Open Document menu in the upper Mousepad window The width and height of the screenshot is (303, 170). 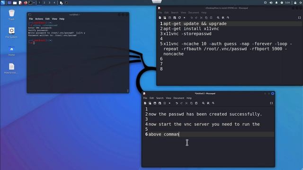194,13
